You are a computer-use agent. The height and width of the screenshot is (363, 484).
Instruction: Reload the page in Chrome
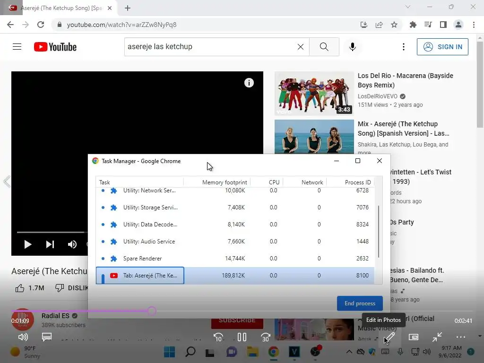pos(41,25)
